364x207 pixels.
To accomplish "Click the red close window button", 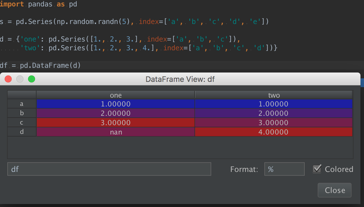I will point(8,79).
